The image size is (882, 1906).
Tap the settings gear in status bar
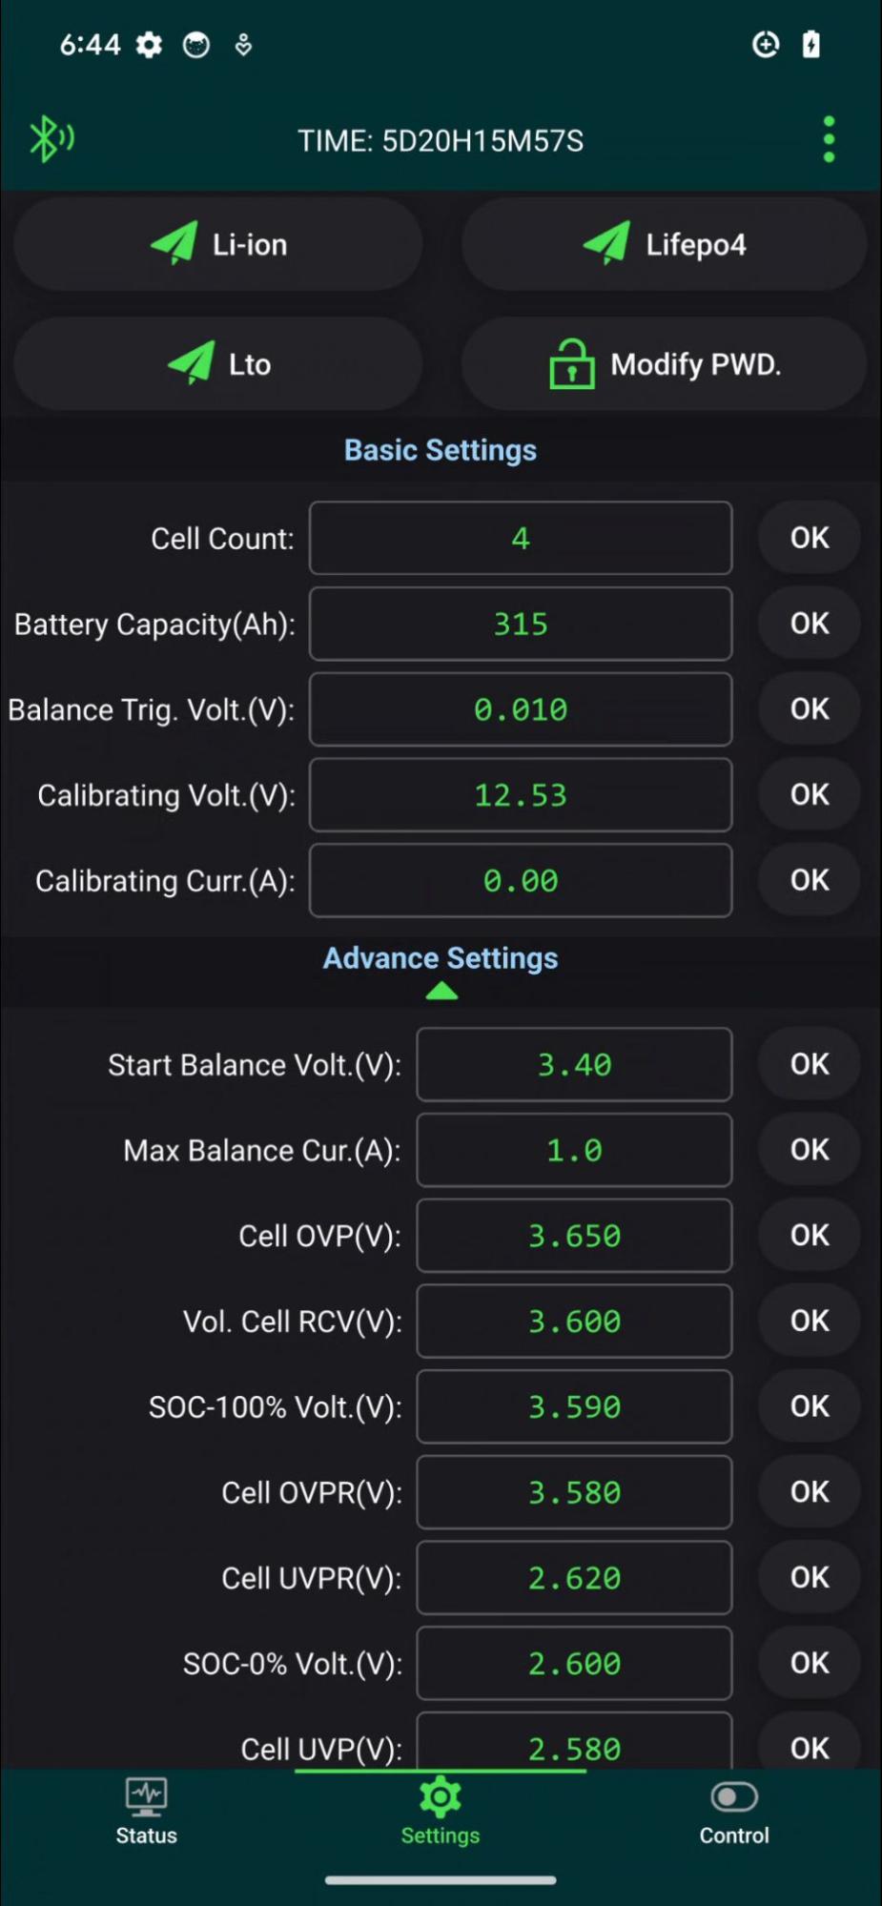click(x=149, y=45)
